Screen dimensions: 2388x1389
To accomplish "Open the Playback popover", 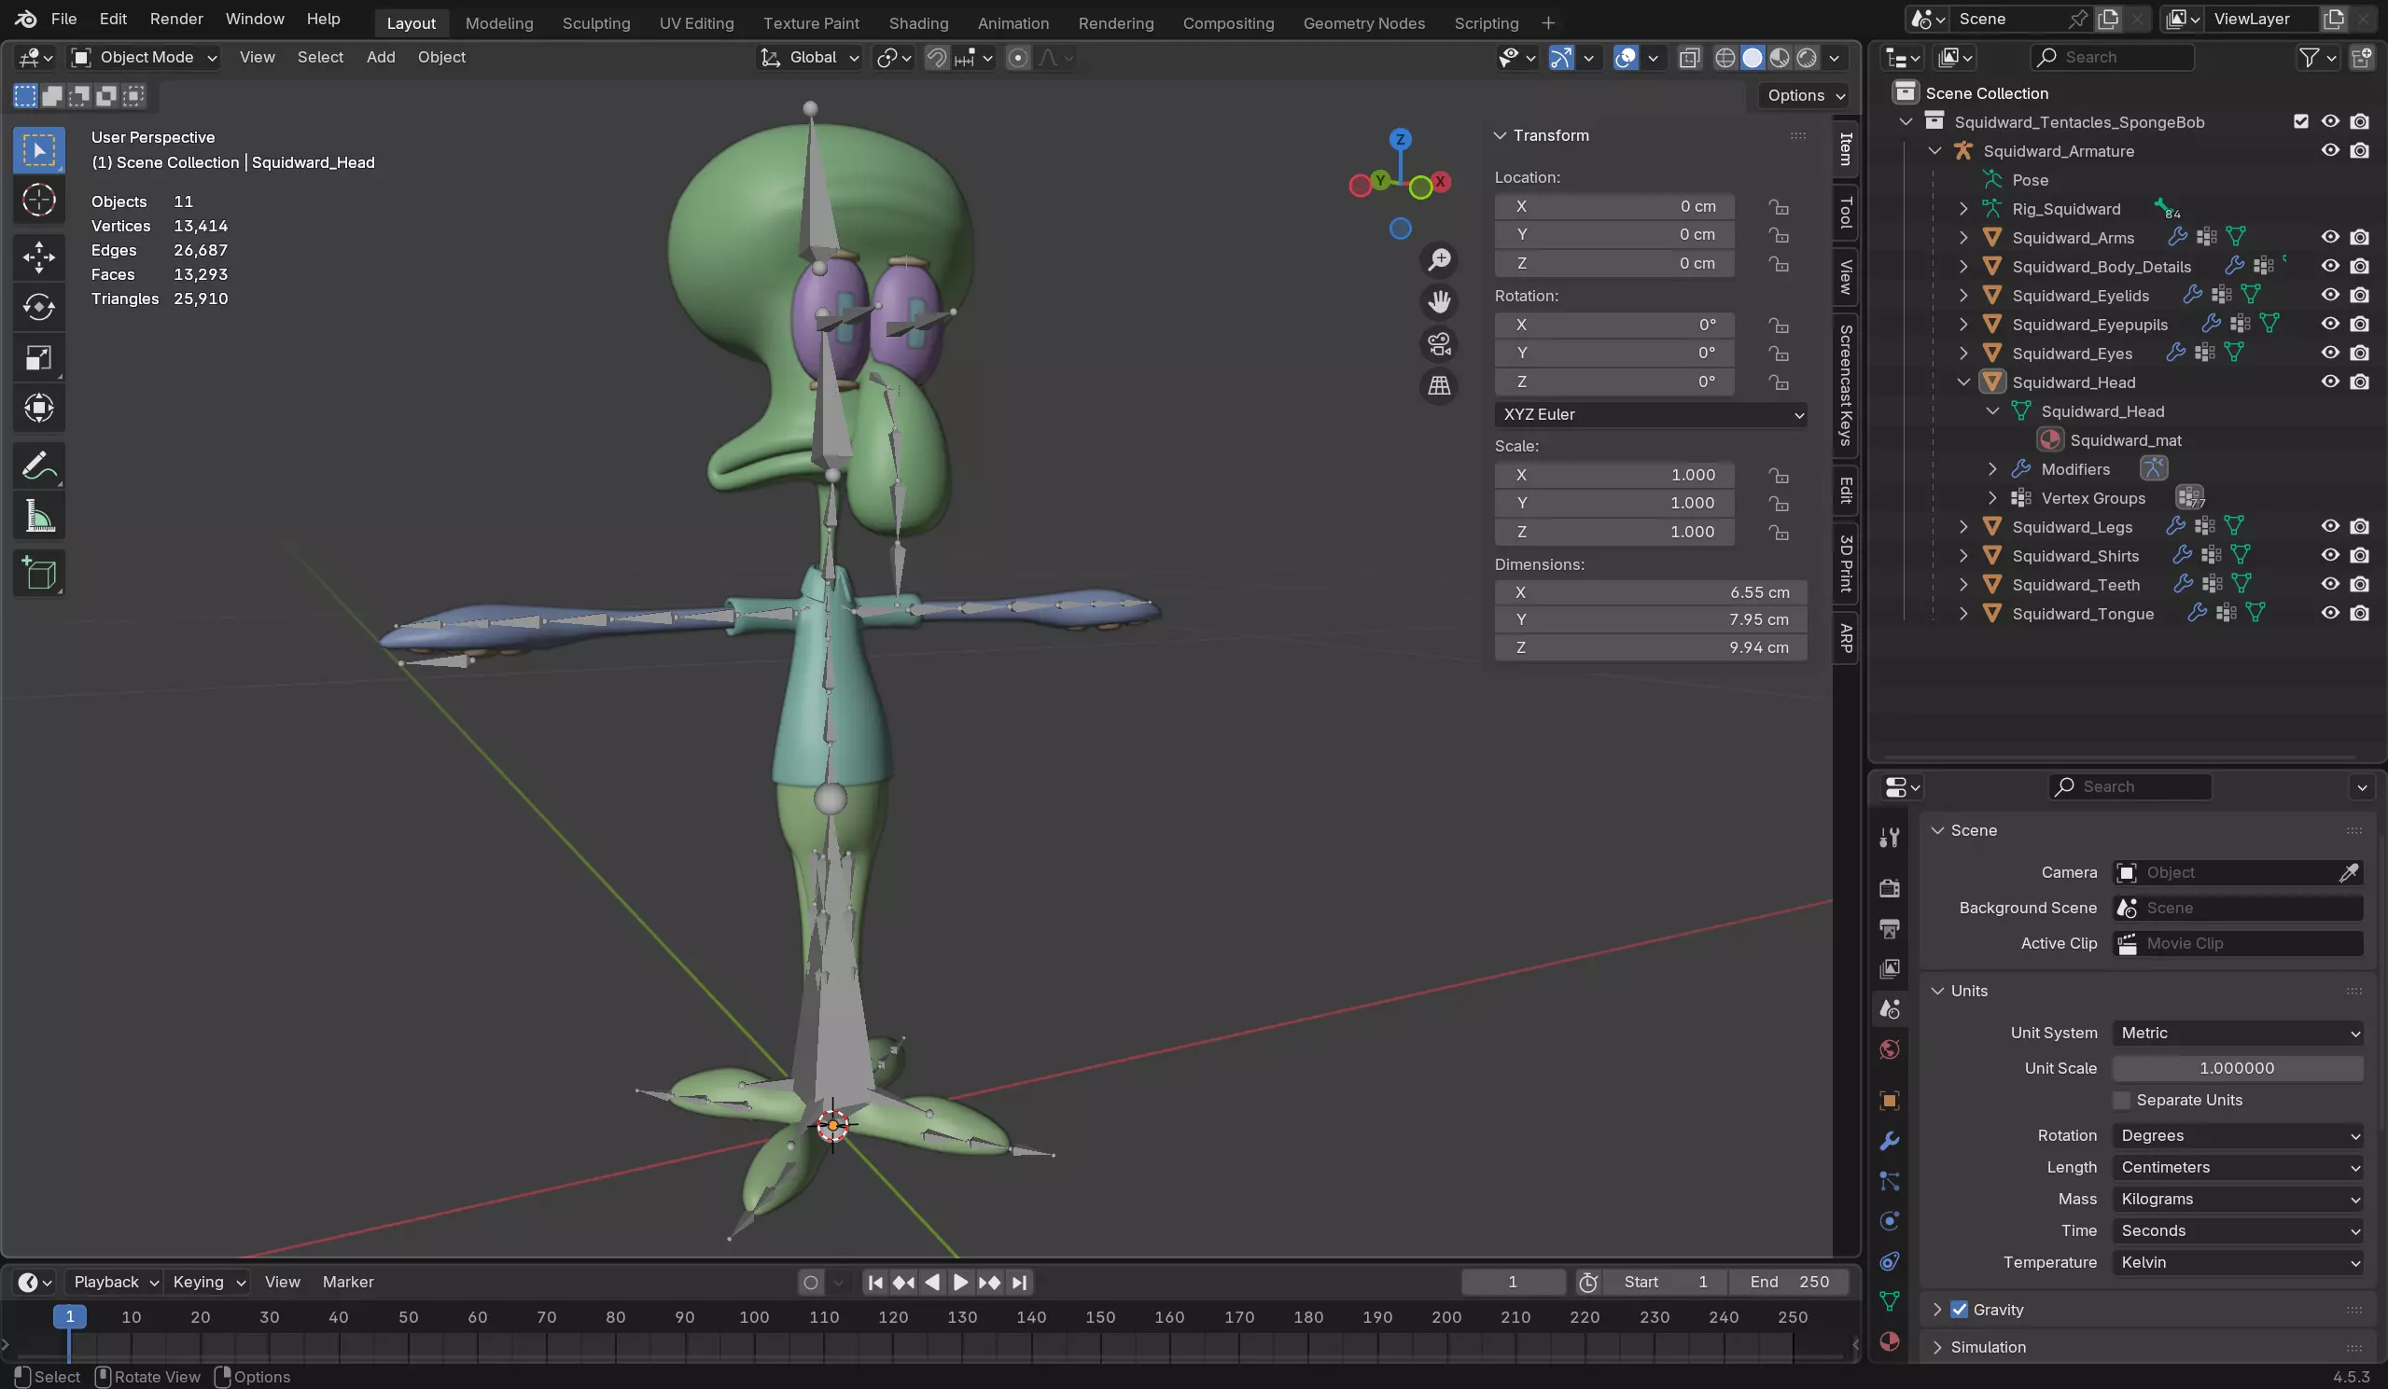I will click(x=115, y=1282).
